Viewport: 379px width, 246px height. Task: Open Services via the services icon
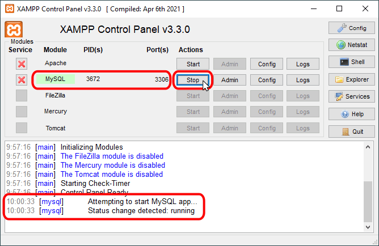351,96
